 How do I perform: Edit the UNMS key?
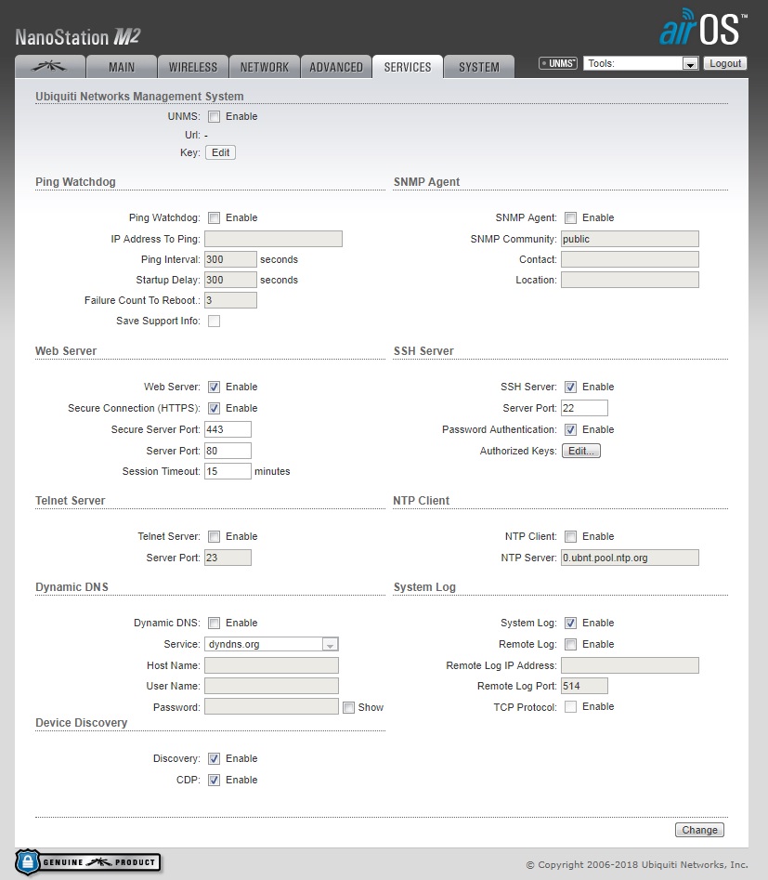220,152
